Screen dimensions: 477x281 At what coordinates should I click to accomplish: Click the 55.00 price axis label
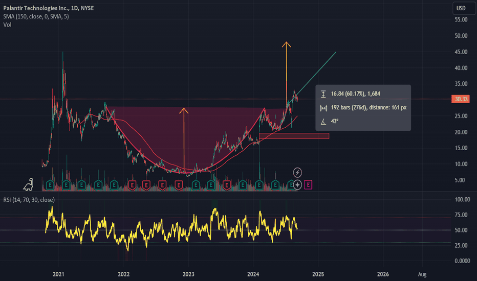[461, 20]
